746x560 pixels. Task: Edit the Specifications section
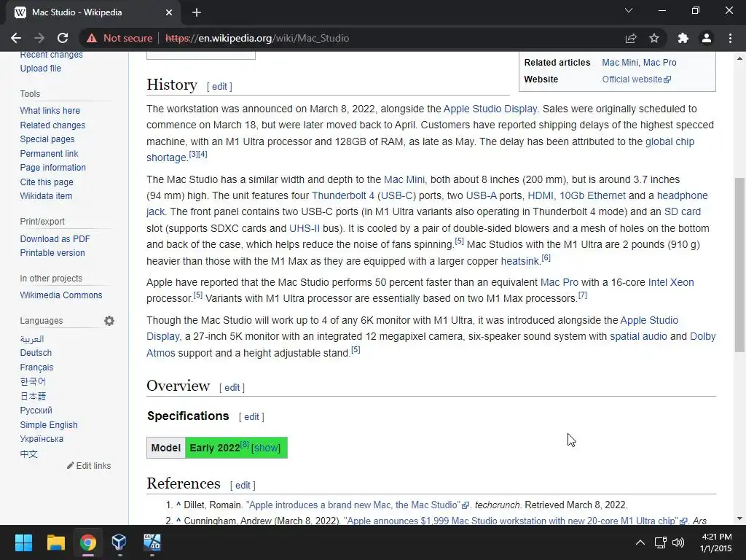(x=251, y=417)
